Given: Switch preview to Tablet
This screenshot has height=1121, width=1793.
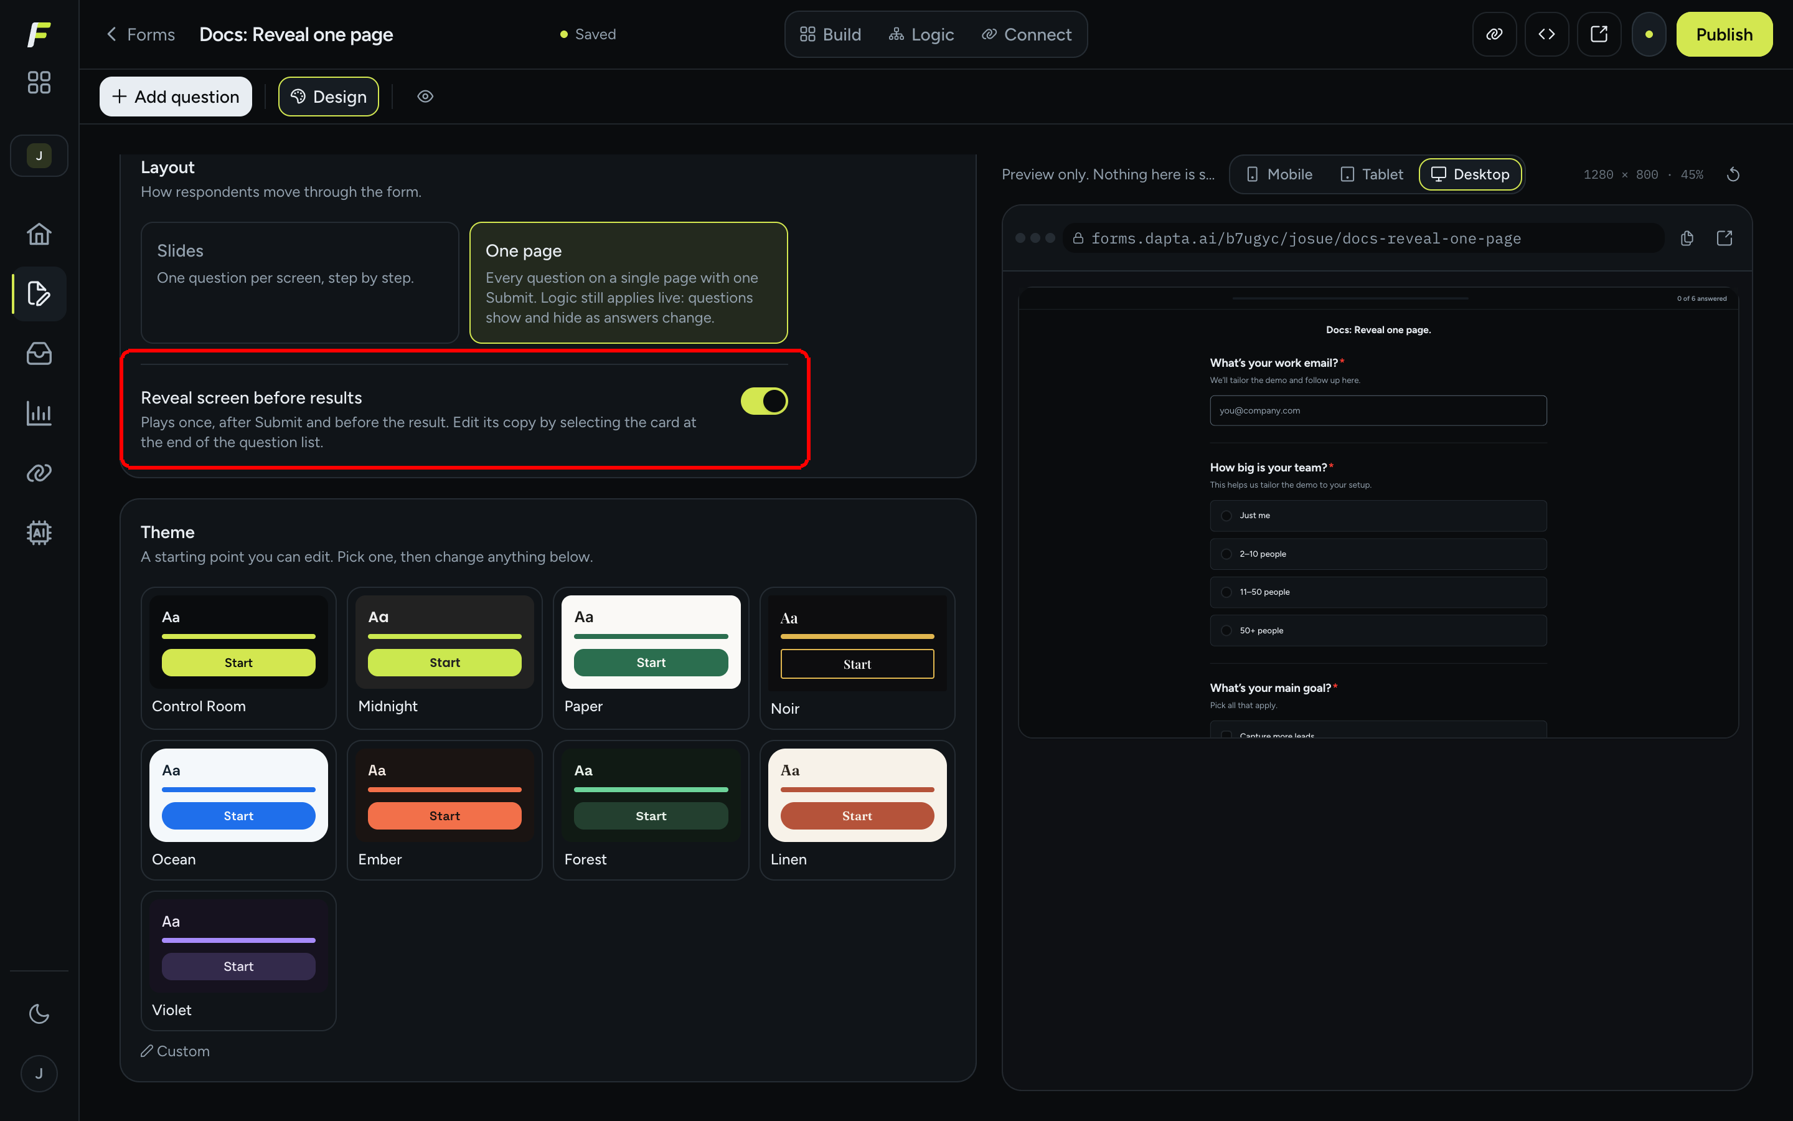Looking at the screenshot, I should [x=1372, y=174].
